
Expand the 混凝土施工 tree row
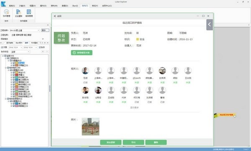pos(11,94)
